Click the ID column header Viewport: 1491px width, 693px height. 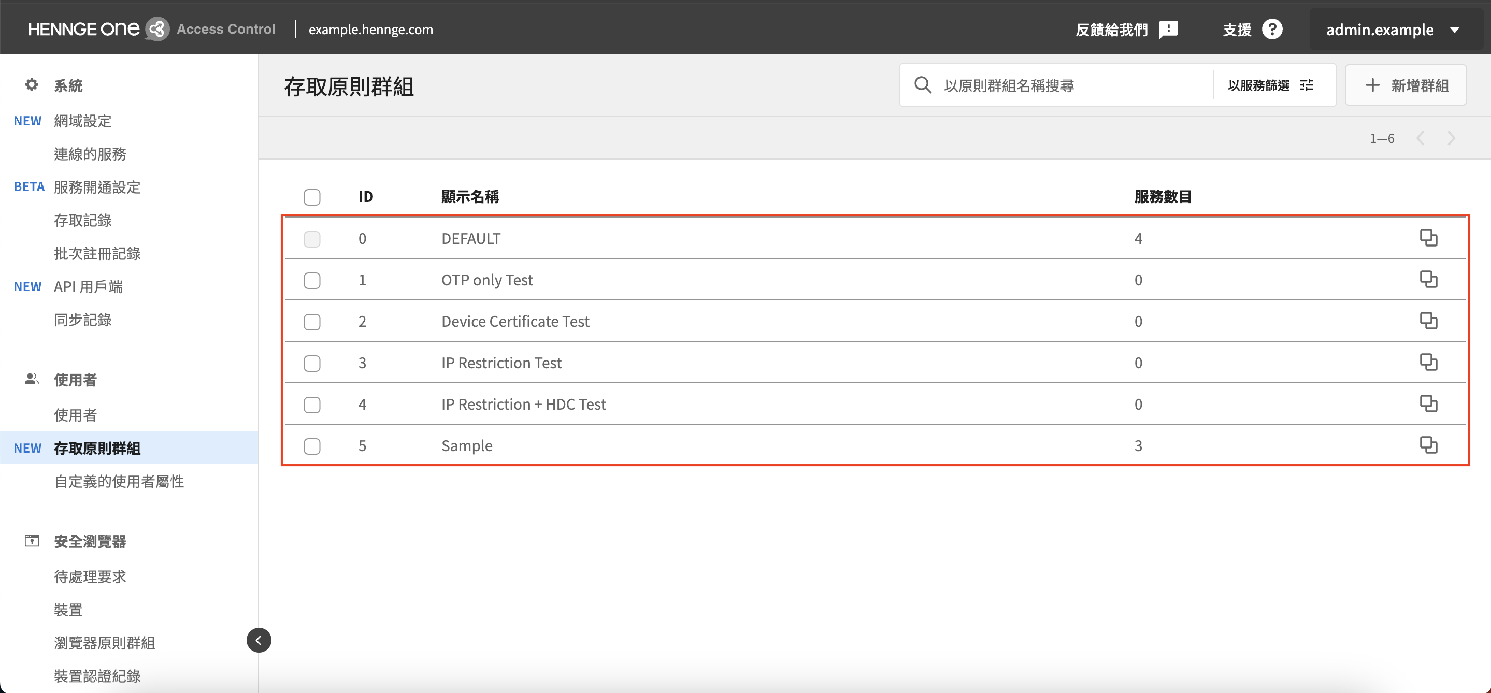[366, 197]
